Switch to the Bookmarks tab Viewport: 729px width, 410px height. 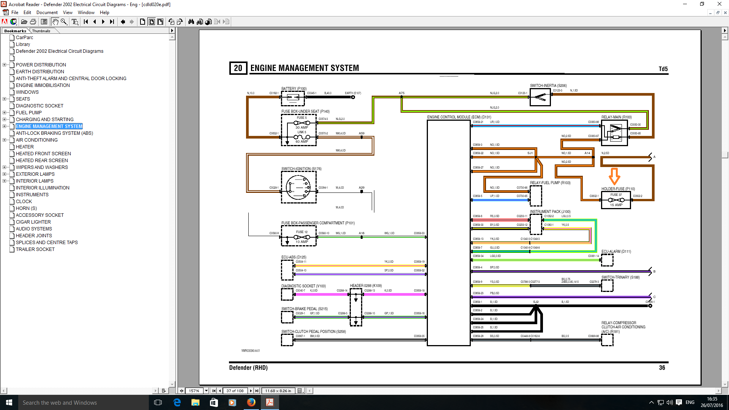(16, 31)
